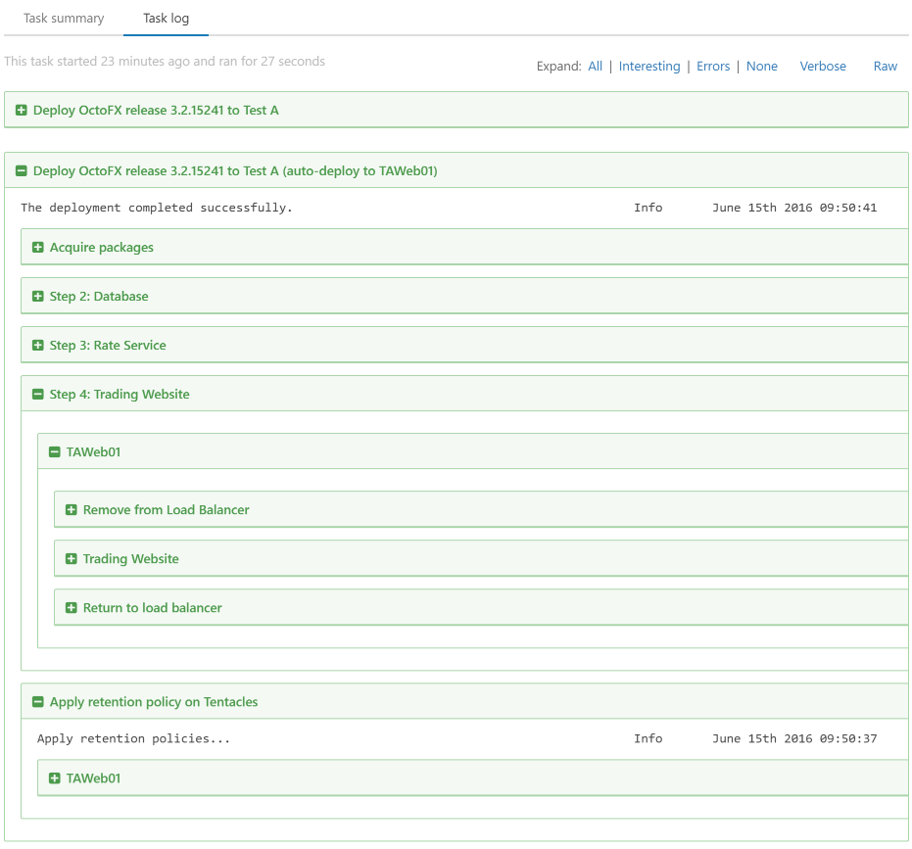This screenshot has height=849, width=912.
Task: Click the None expand option
Action: (761, 67)
